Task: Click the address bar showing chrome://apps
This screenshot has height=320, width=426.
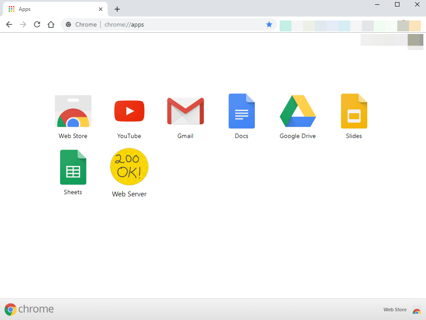Action: [x=169, y=24]
